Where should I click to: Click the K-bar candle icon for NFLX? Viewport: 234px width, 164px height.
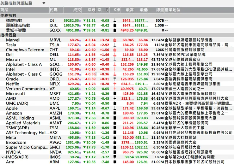[x=115, y=84]
